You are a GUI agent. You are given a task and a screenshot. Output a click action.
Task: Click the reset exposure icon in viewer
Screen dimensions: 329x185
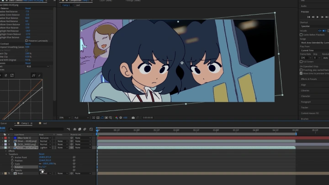click(x=121, y=118)
